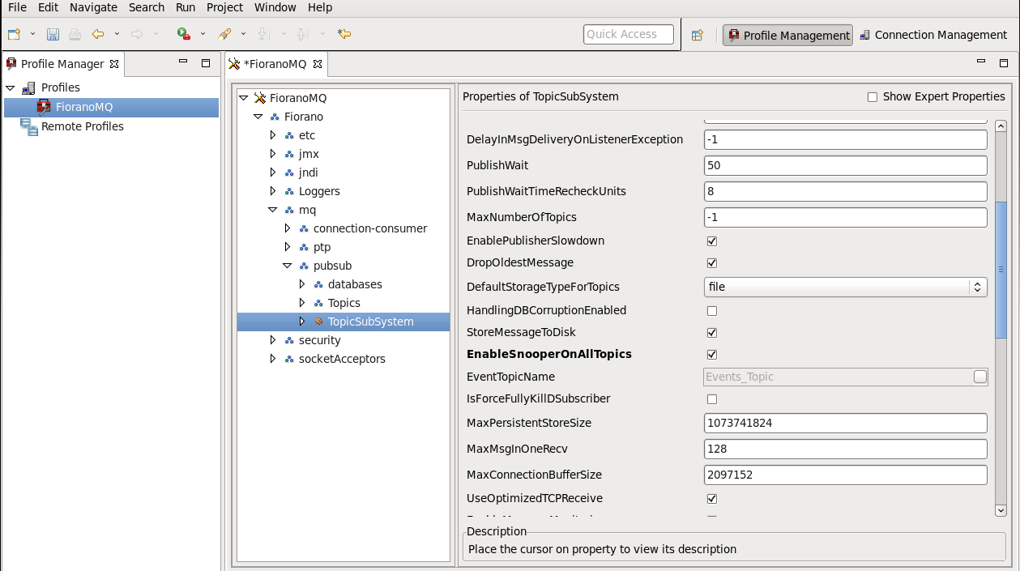Click the Next Annotation toolbar icon
This screenshot has height=571, width=1020.
[262, 34]
